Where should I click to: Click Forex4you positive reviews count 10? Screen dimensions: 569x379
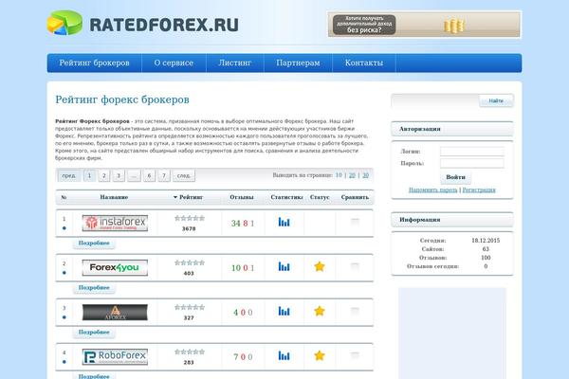(236, 268)
